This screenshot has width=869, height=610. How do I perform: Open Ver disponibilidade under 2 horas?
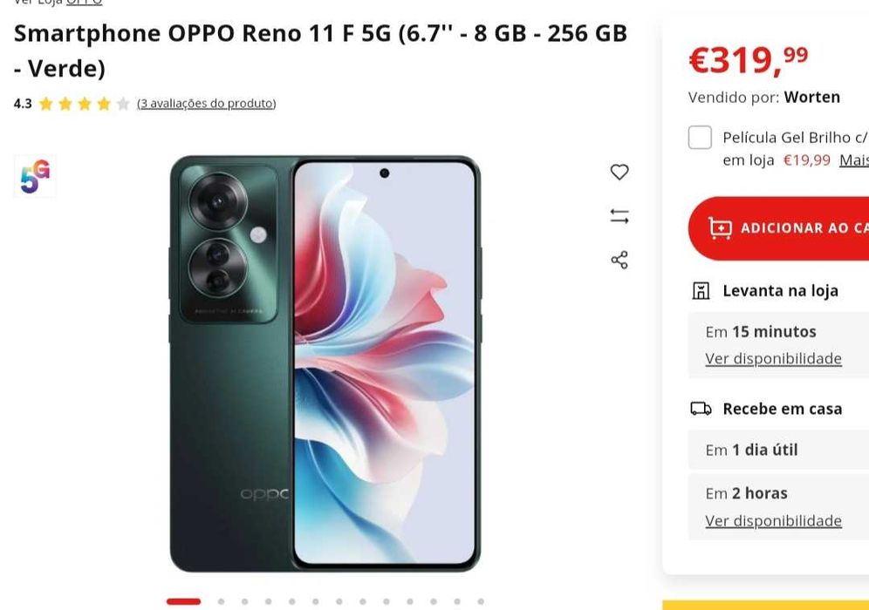point(773,521)
